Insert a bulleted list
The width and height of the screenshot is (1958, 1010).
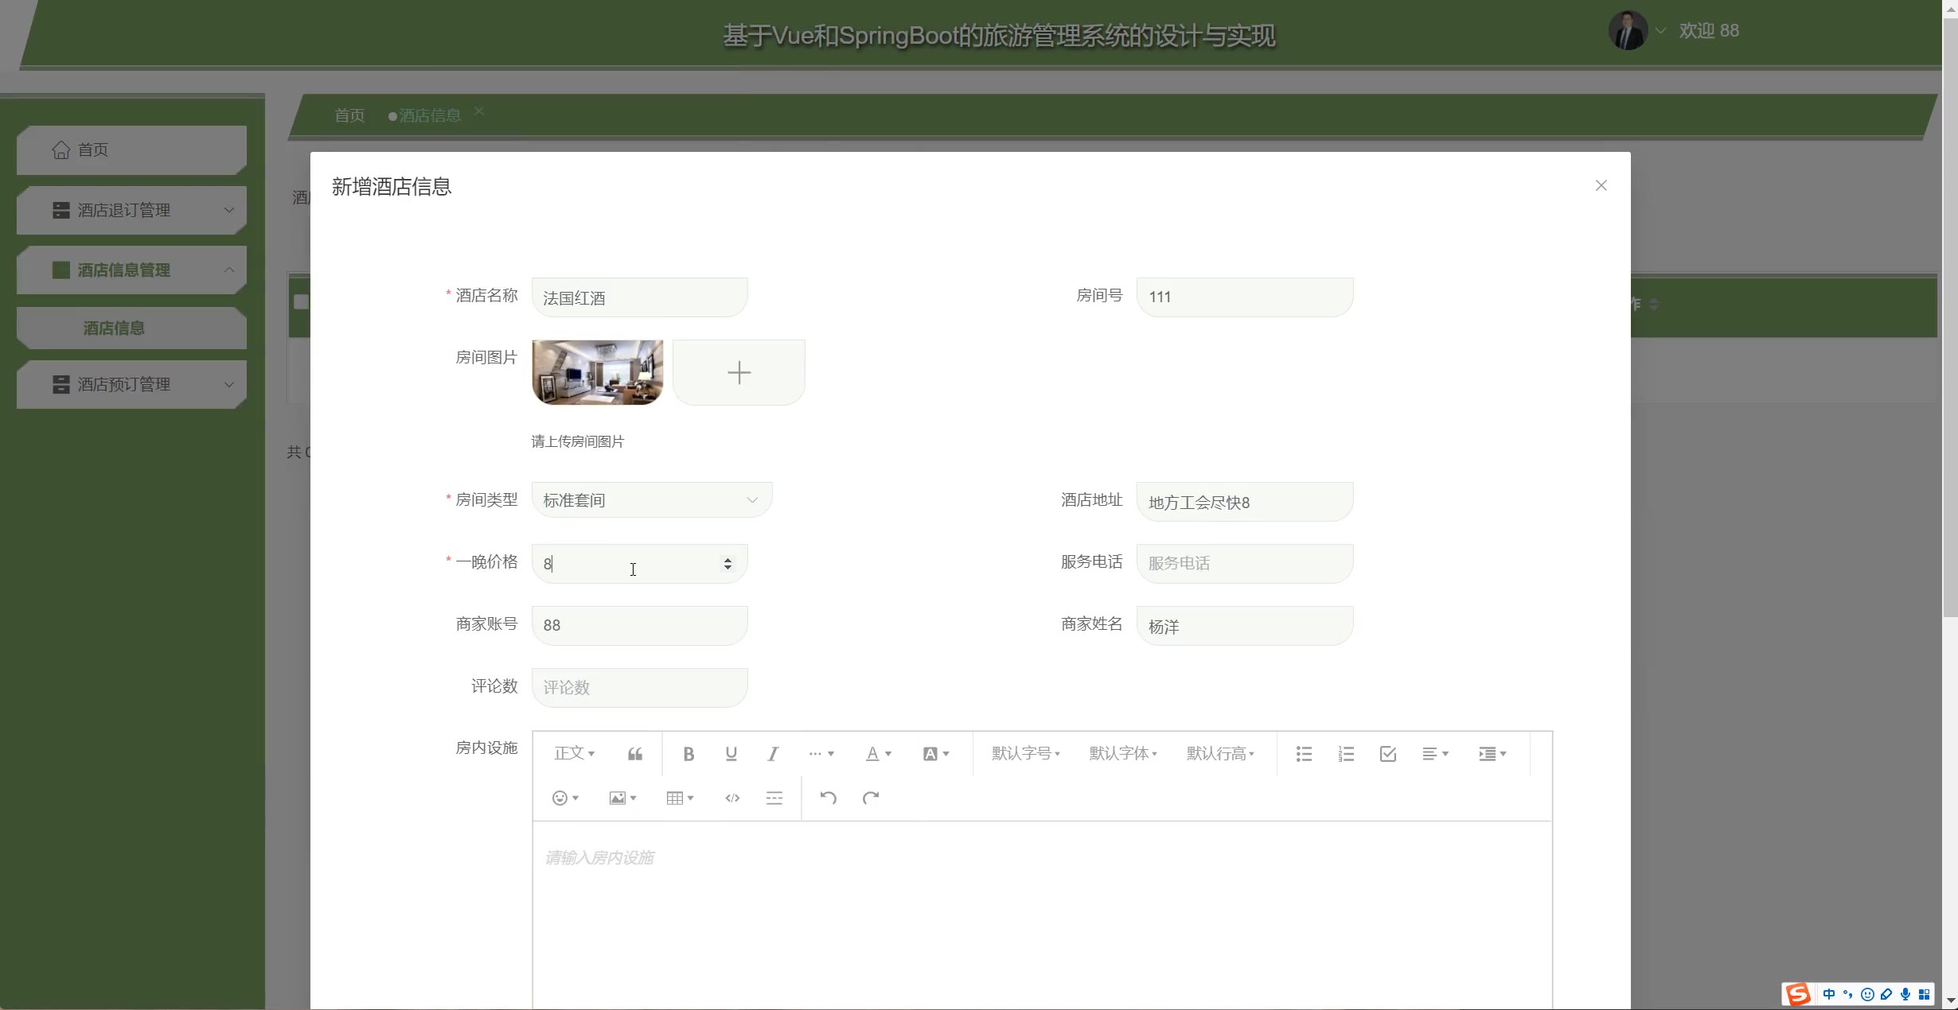[1304, 754]
